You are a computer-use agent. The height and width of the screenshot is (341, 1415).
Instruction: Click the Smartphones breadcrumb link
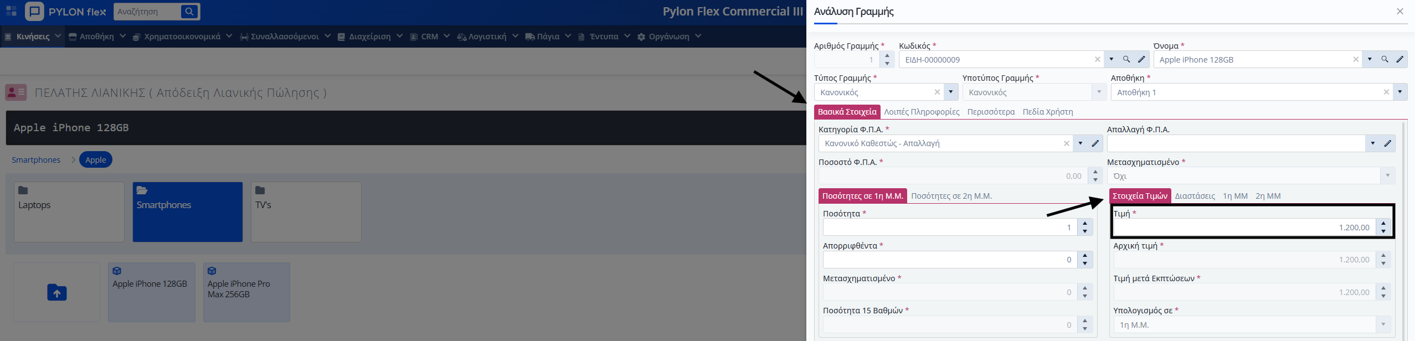coord(36,160)
